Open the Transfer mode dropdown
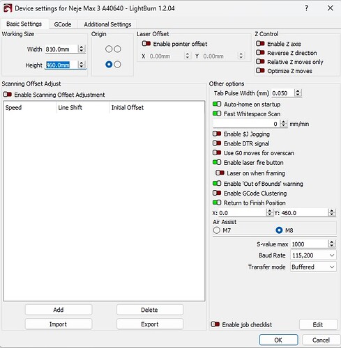Screen dimensions: 341x348 (x=313, y=267)
